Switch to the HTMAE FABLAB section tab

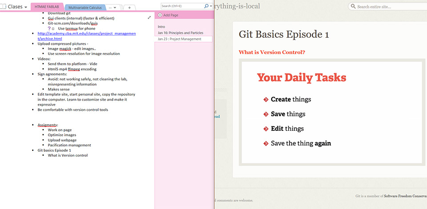click(x=47, y=7)
